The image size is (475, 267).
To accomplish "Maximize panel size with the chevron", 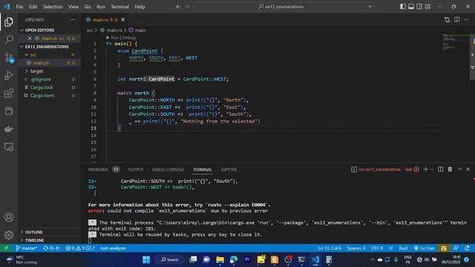I will click(x=459, y=169).
